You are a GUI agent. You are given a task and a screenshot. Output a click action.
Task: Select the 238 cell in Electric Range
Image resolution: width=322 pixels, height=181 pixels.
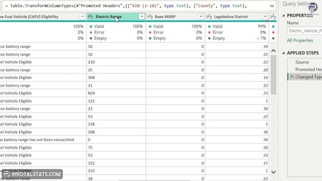[x=116, y=124]
